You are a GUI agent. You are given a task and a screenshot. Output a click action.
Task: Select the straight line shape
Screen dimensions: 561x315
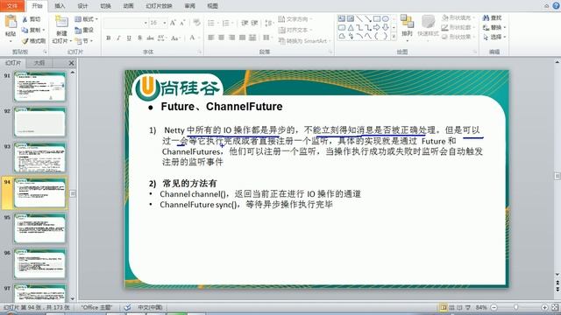click(x=359, y=18)
